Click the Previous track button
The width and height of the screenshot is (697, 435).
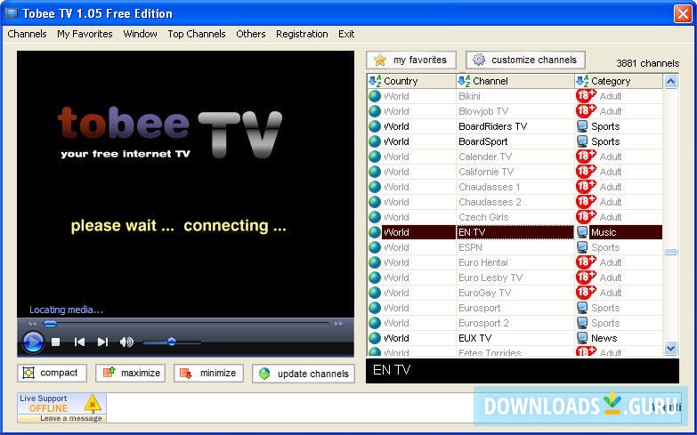coord(79,342)
